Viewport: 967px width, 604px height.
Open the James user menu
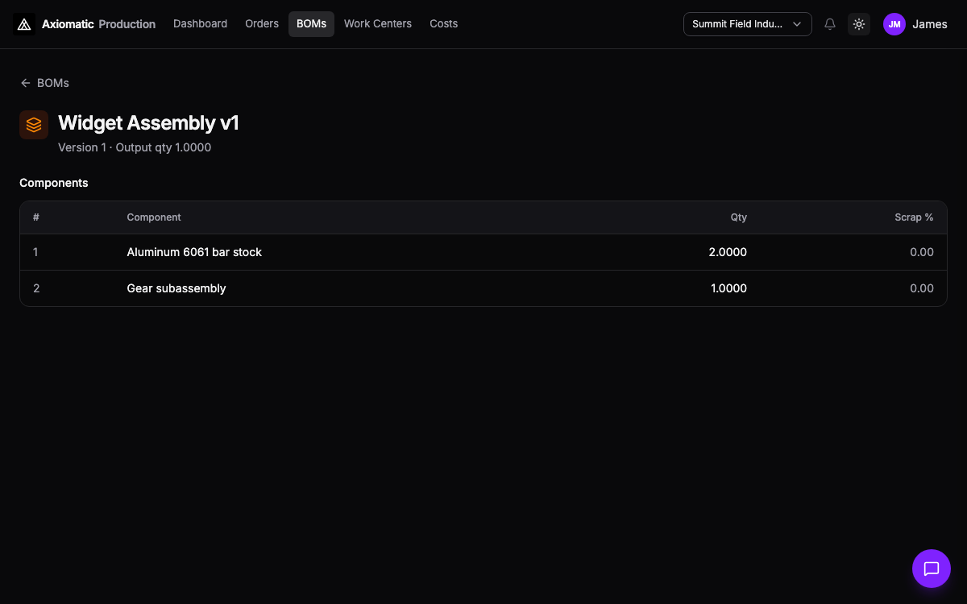point(915,24)
